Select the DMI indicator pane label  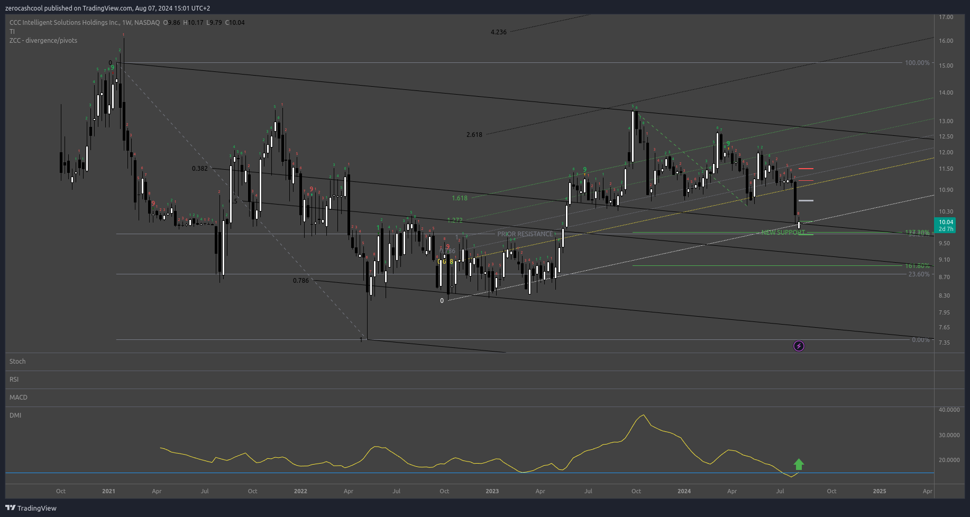click(x=15, y=416)
